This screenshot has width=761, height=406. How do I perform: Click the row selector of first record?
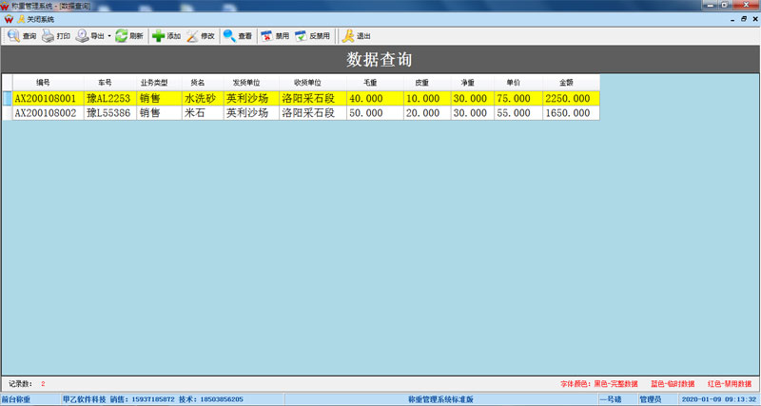pos(6,98)
